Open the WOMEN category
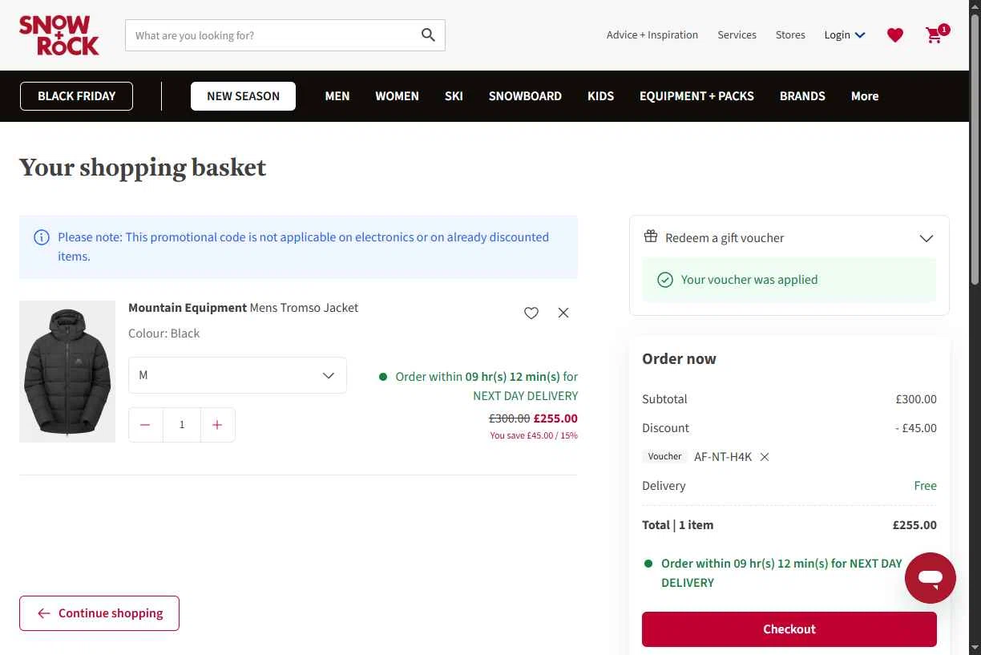The height and width of the screenshot is (655, 981). [397, 96]
